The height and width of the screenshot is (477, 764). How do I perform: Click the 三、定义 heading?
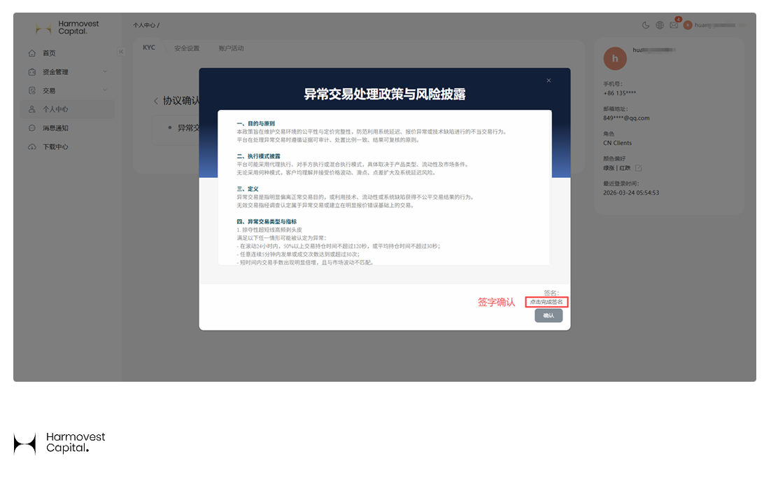point(248,188)
